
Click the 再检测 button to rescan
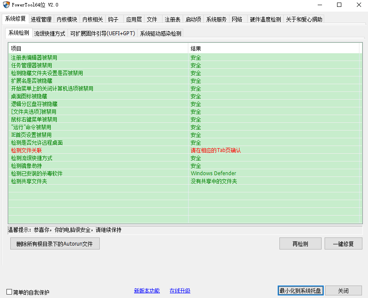(x=300, y=243)
